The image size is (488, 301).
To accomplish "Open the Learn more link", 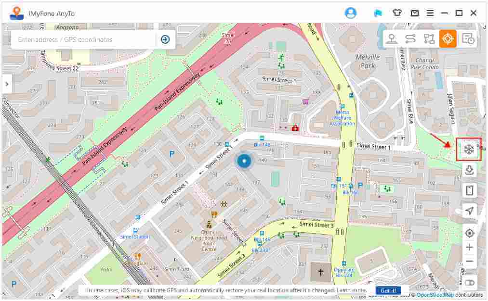I will [351, 290].
